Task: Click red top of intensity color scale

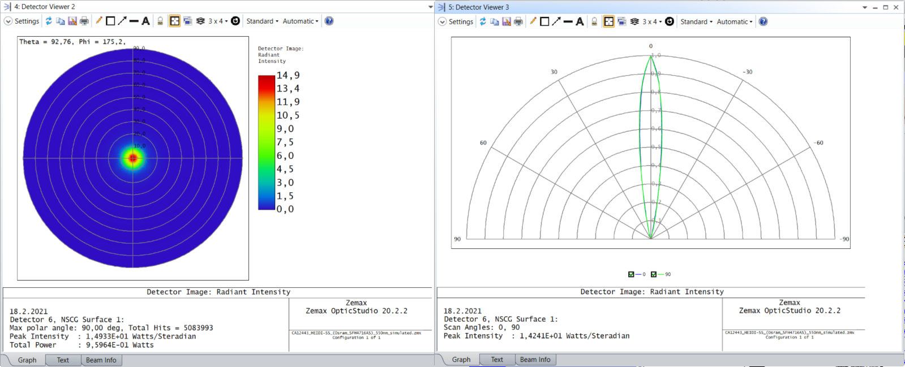Action: pyautogui.click(x=267, y=79)
